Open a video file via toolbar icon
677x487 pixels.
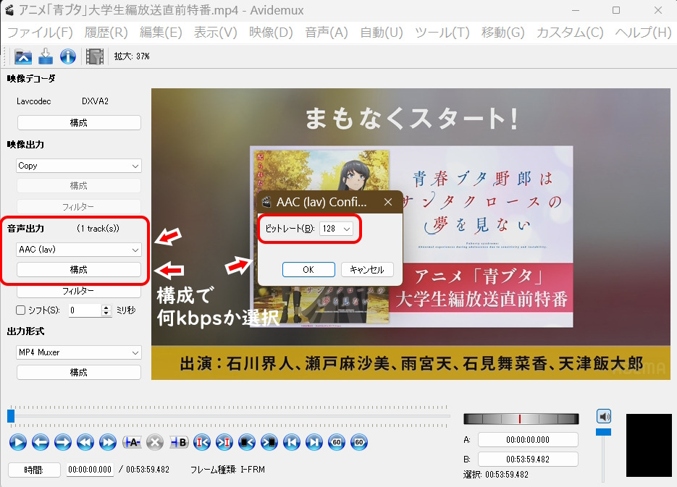click(x=23, y=56)
